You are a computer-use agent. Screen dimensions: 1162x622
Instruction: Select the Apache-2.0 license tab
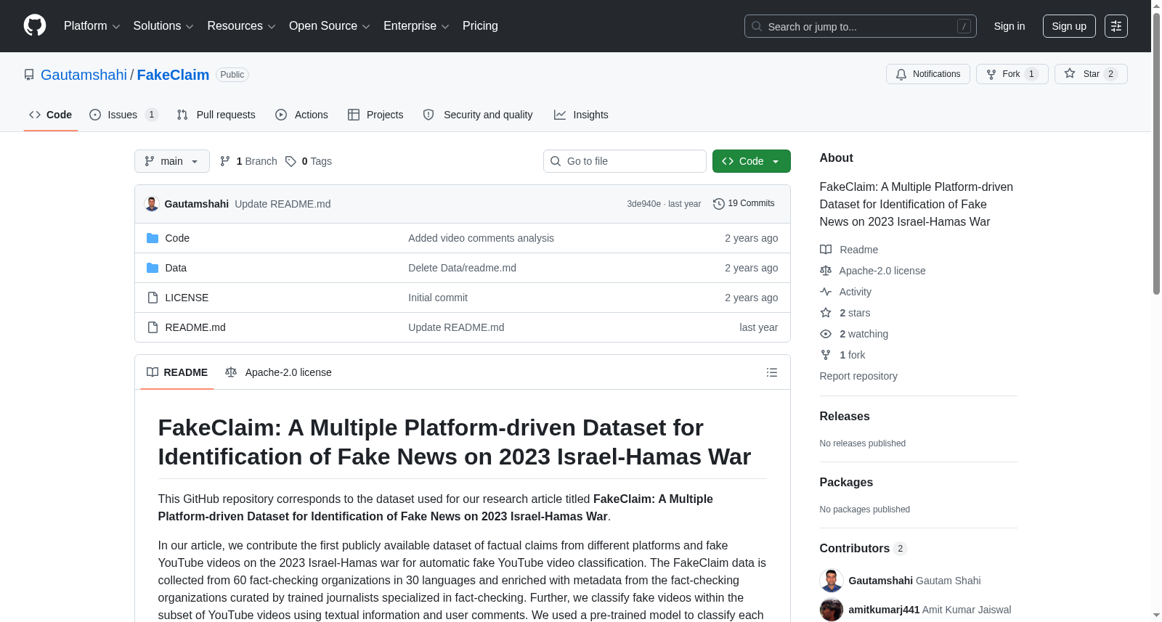pyautogui.click(x=278, y=372)
